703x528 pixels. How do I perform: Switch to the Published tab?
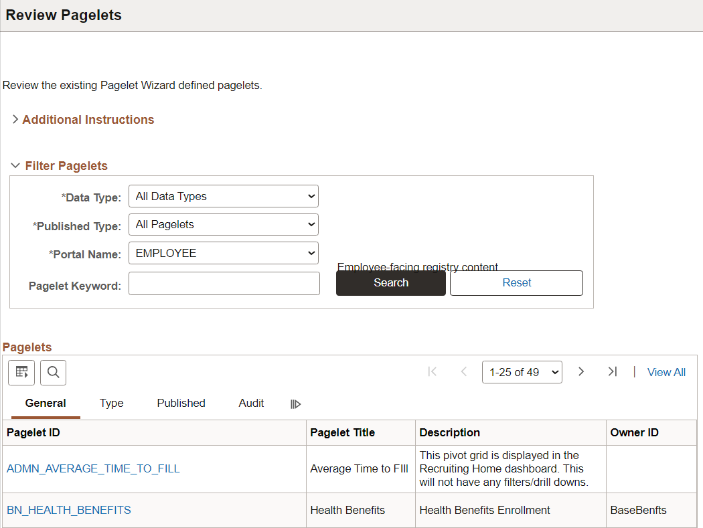coord(181,403)
